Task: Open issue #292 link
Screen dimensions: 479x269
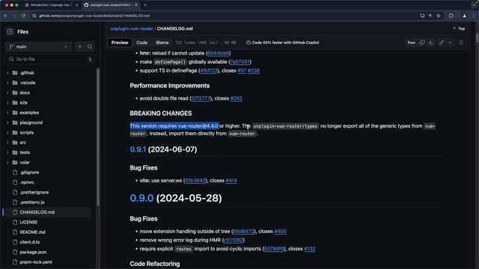Action: point(237,99)
